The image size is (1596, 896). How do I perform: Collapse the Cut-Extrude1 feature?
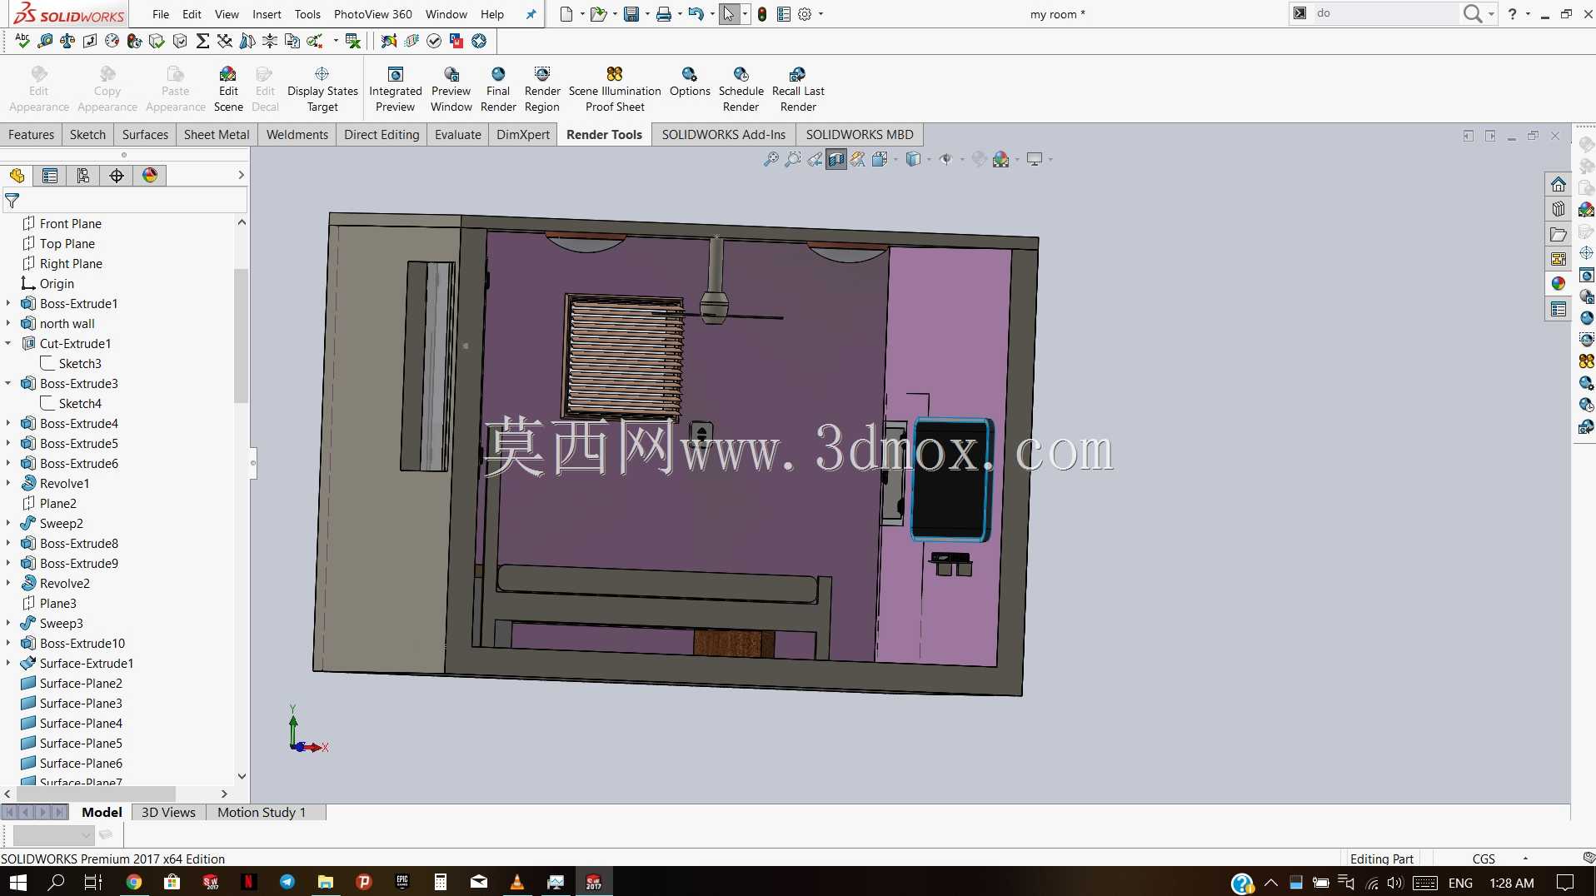point(8,344)
